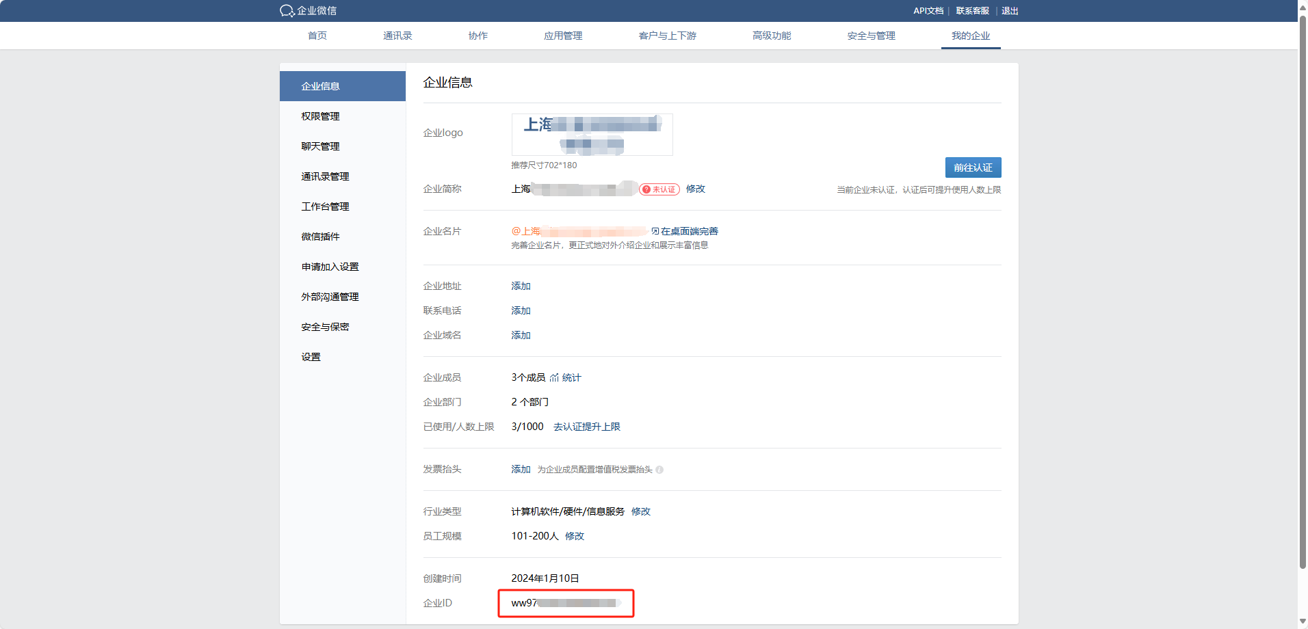
Task: Click the 统计 chart icon
Action: click(x=554, y=377)
